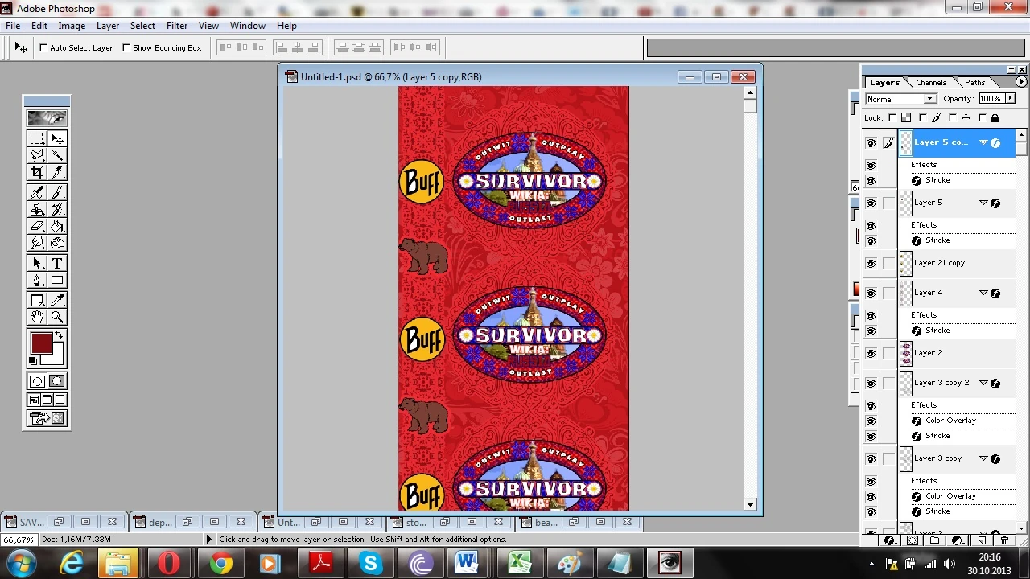Create a new layer set folder
Screen dimensions: 1030x579
pos(934,540)
